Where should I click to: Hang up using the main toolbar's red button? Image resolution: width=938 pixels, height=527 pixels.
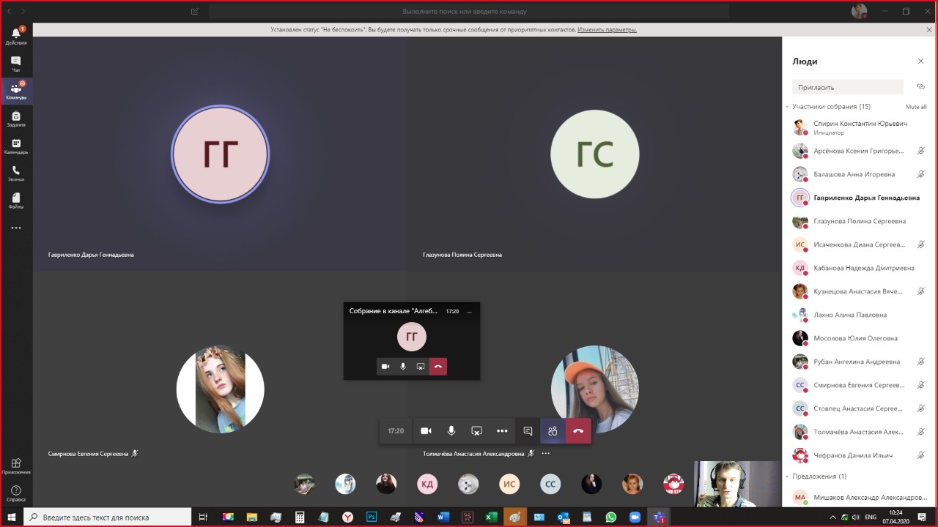[x=578, y=431]
